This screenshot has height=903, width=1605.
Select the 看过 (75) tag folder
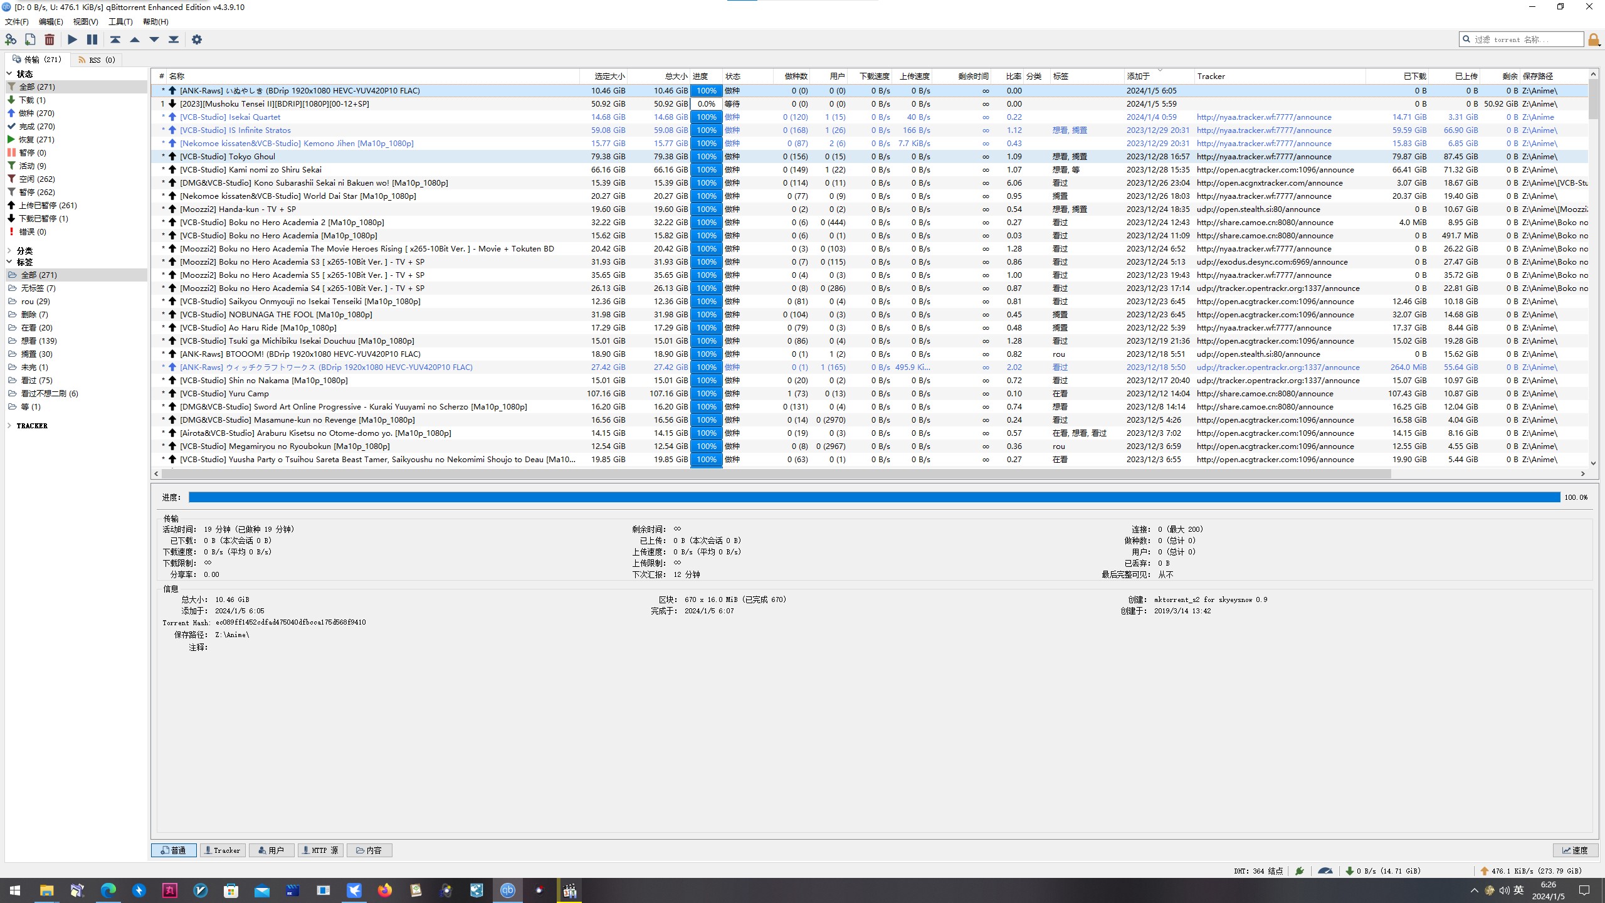[76, 380]
